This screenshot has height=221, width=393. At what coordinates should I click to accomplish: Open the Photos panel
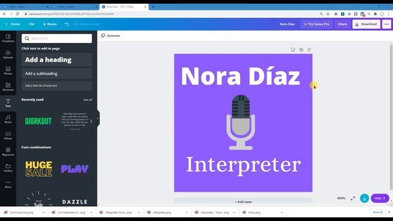click(x=8, y=71)
